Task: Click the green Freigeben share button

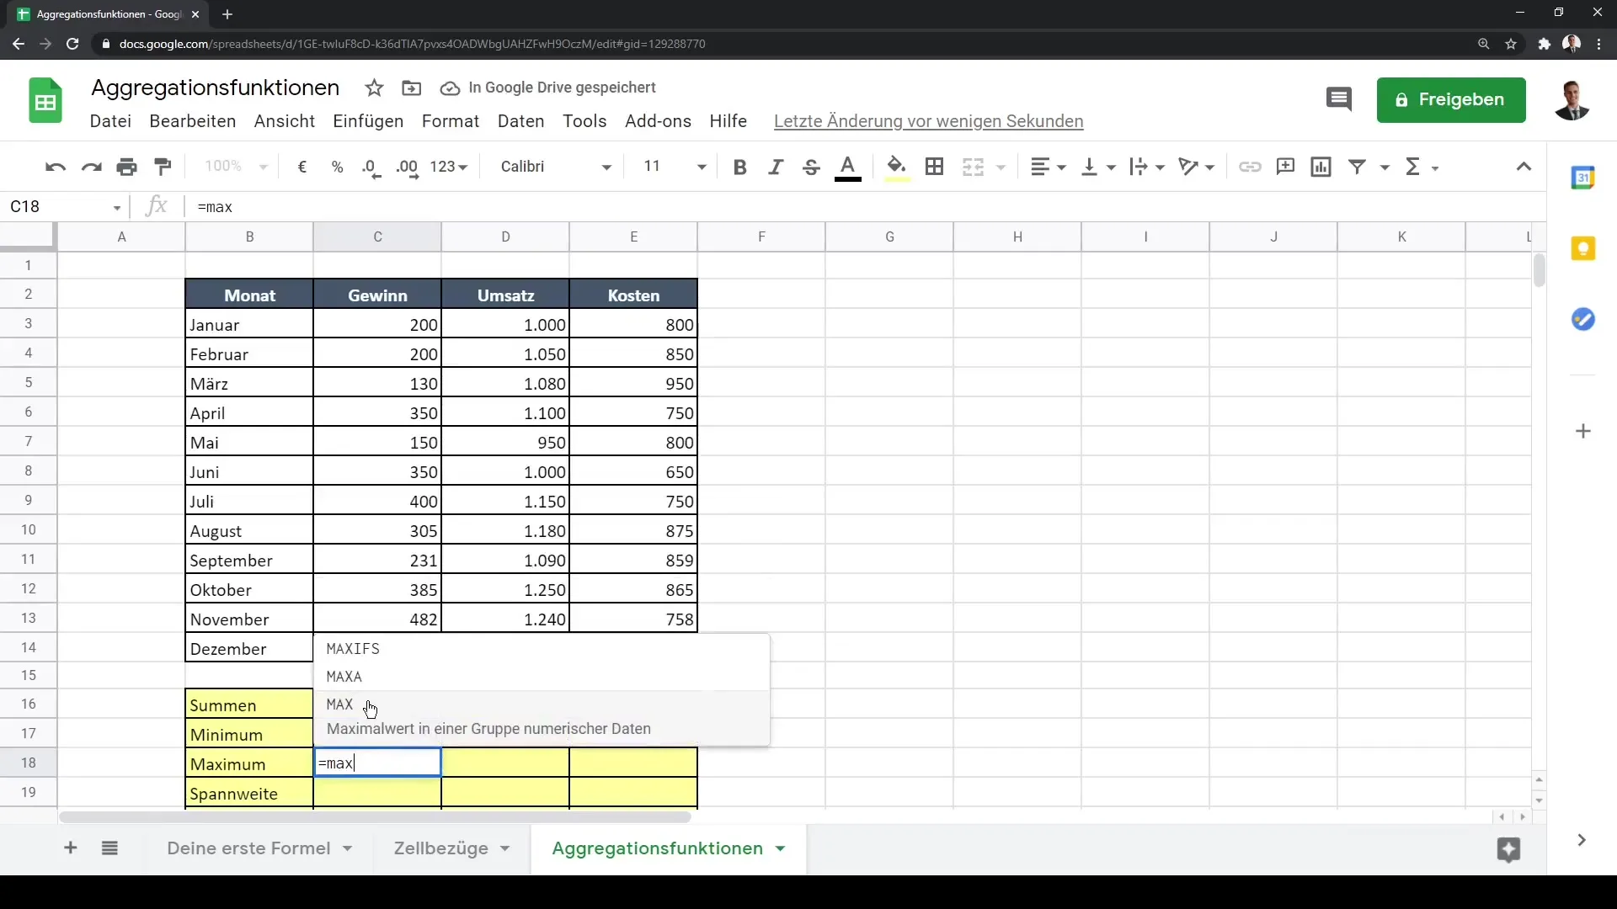Action: click(1451, 100)
